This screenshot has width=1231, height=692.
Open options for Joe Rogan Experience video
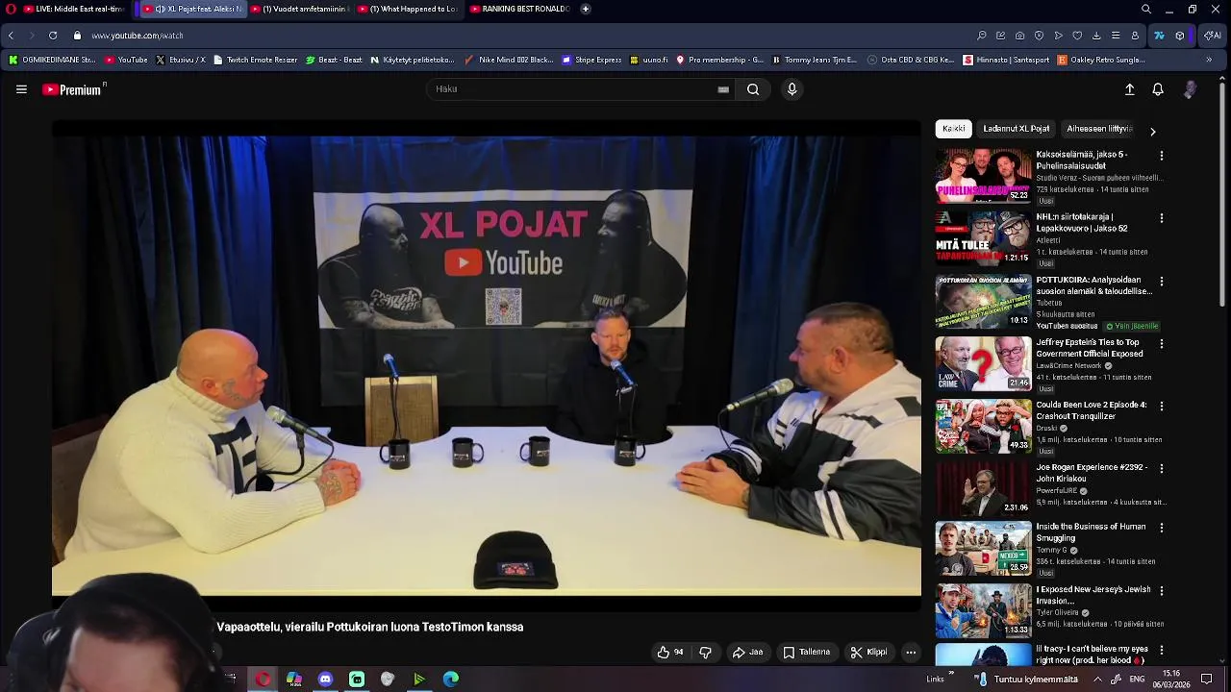[x=1161, y=468]
